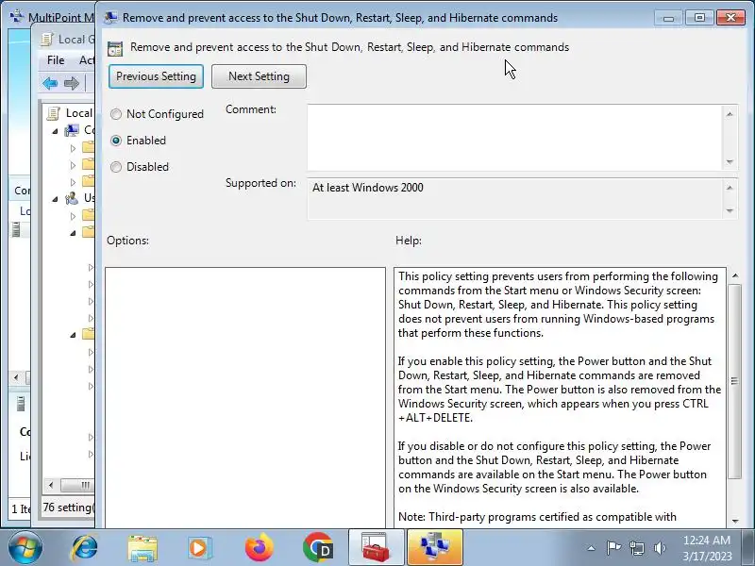Collapse second folder under User Configuration

(74, 233)
